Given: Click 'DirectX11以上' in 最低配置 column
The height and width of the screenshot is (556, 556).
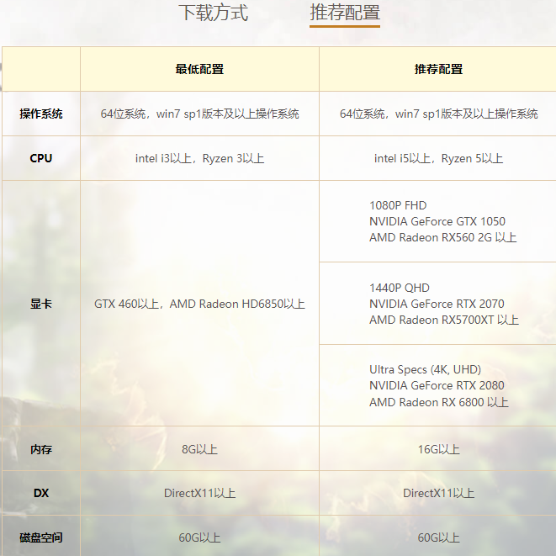Looking at the screenshot, I should click(x=199, y=493).
